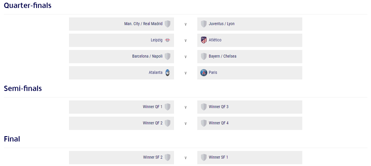Click the placeholder shield beside Juventus / Lyon
371x166 pixels.
click(204, 24)
